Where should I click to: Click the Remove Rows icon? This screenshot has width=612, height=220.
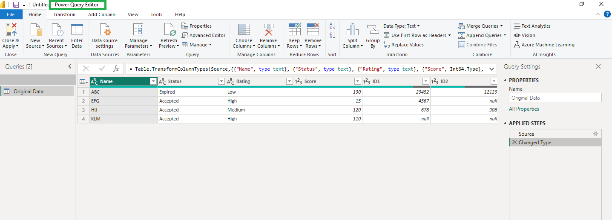pyautogui.click(x=313, y=30)
